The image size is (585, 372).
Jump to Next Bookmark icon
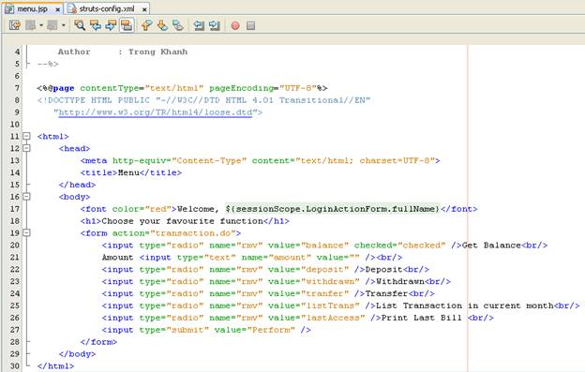point(162,25)
